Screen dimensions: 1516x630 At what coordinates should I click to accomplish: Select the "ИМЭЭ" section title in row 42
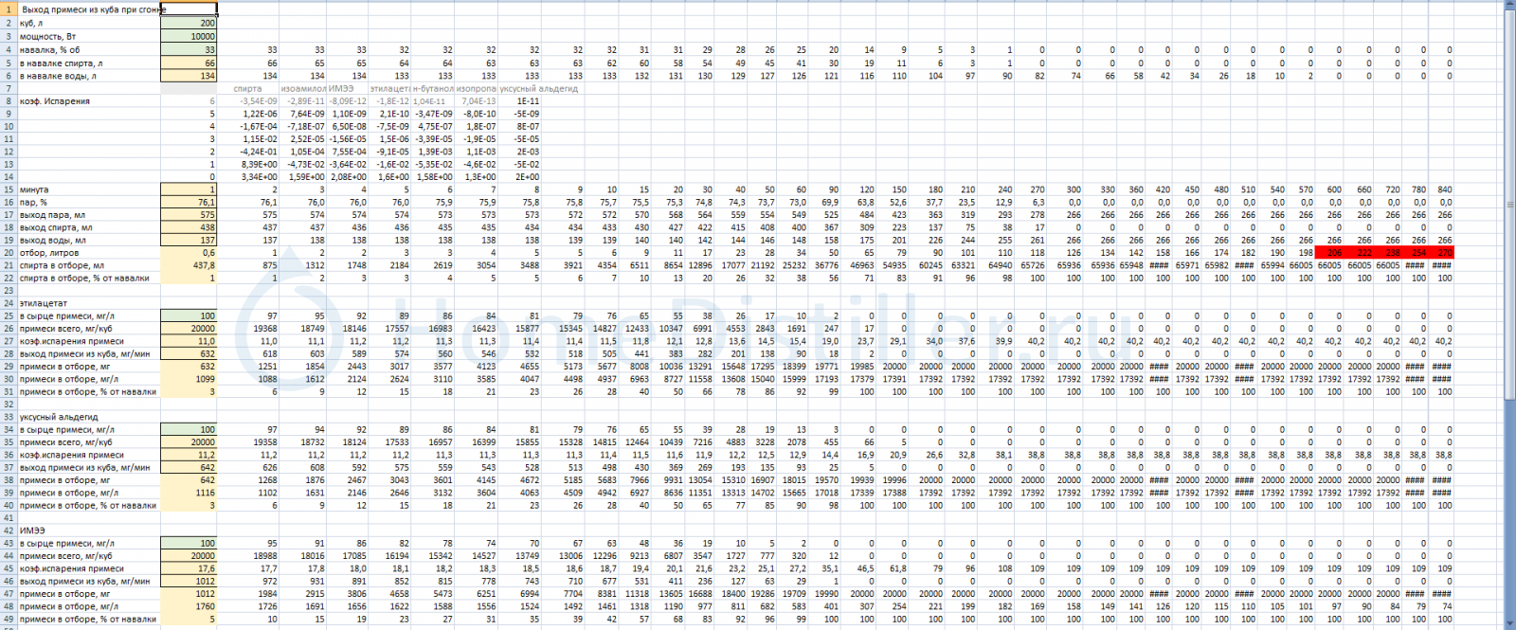click(x=89, y=531)
